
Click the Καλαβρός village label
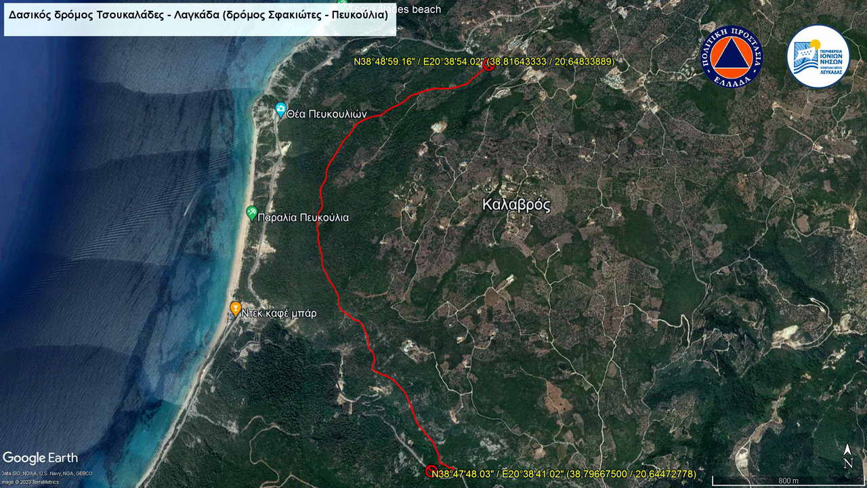point(516,205)
